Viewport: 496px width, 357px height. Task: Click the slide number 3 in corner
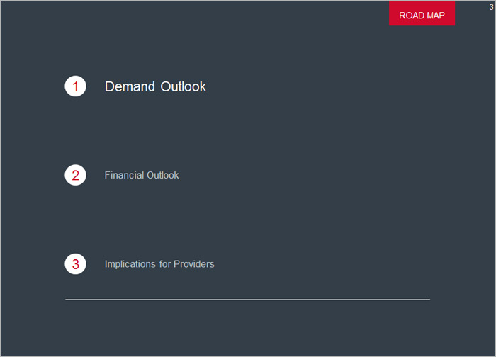point(491,7)
